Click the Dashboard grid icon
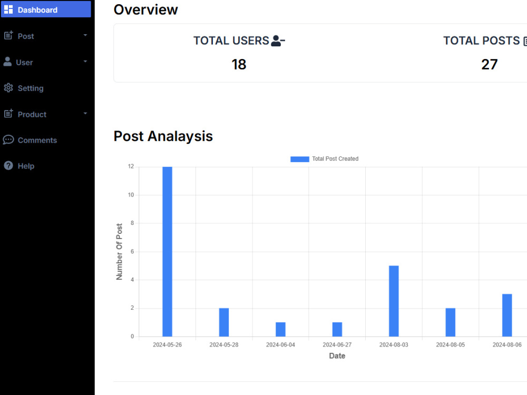Viewport: 527px width, 395px height. [8, 9]
